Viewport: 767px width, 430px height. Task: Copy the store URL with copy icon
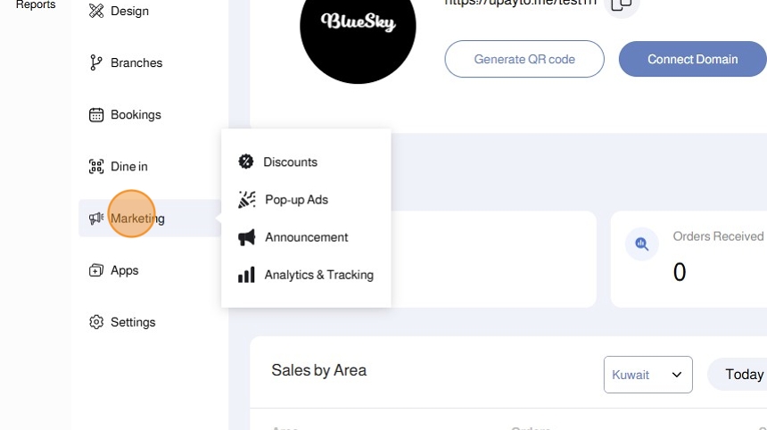[622, 4]
